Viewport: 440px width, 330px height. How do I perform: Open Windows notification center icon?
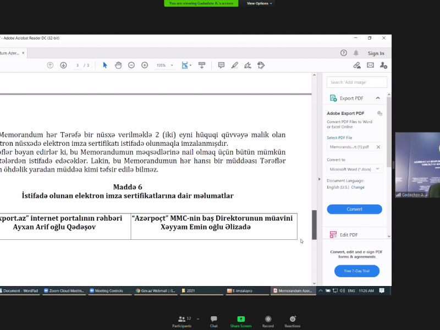(x=382, y=291)
